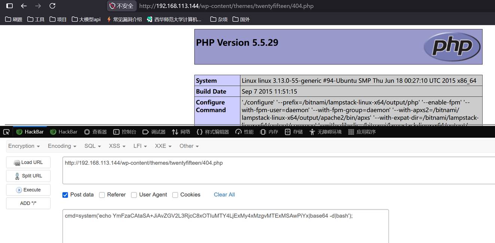Open the 调试器 debugger tab

(154, 132)
